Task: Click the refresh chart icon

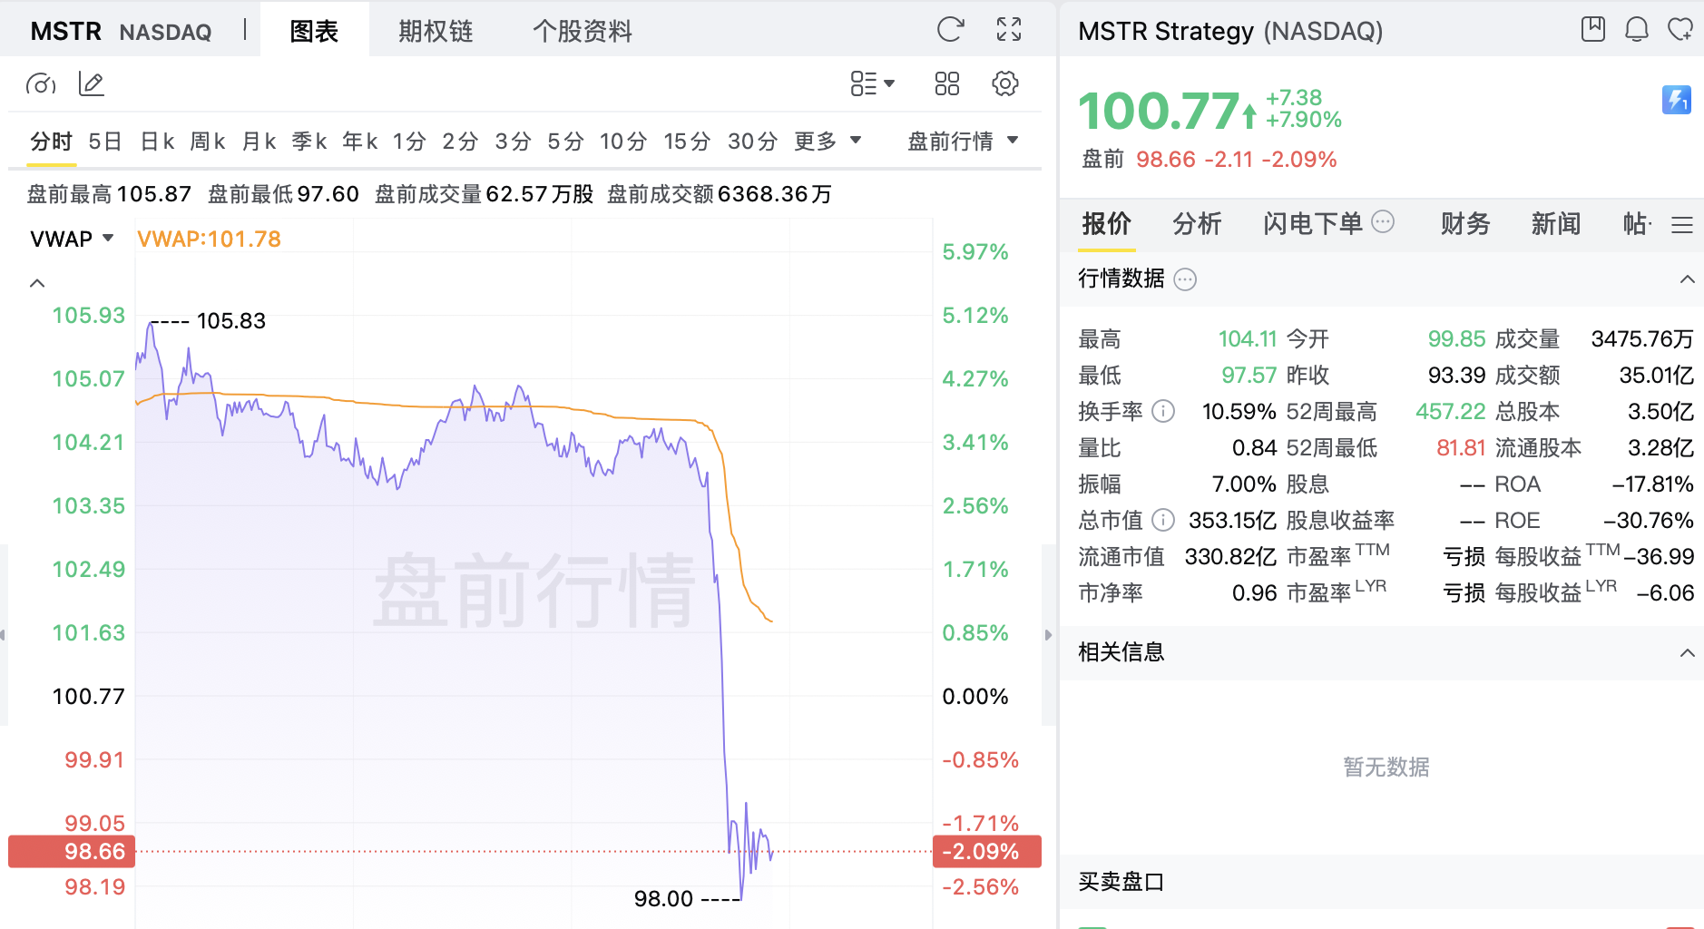Action: [950, 30]
